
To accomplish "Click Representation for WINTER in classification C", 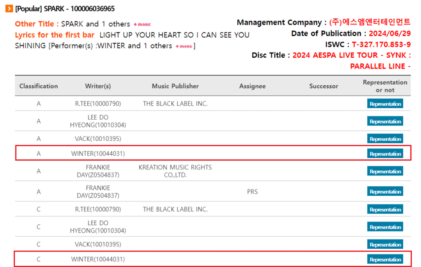I will click(385, 260).
